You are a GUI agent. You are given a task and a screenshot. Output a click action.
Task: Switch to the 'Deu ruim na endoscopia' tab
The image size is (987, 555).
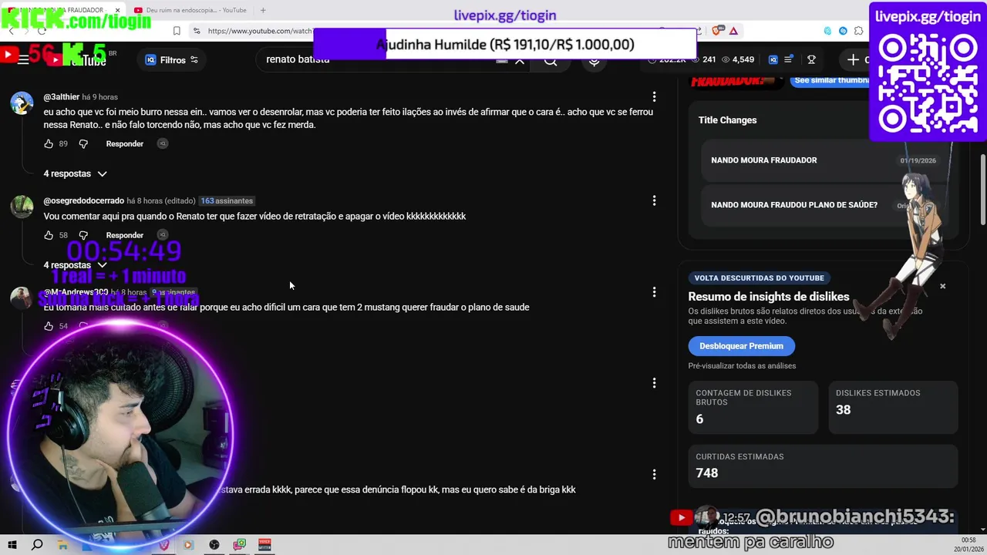(190, 10)
